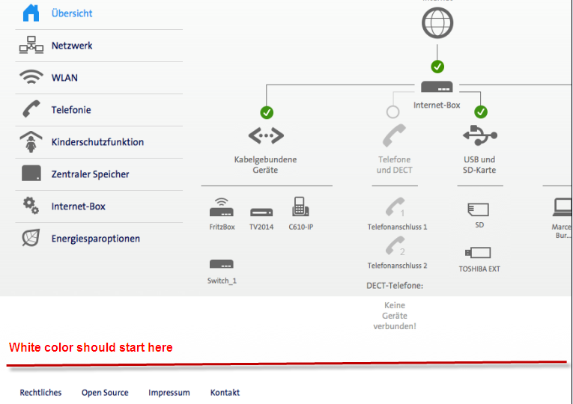Click the green check above Kabelgebundene Geräte
This screenshot has height=404, width=573.
click(267, 112)
